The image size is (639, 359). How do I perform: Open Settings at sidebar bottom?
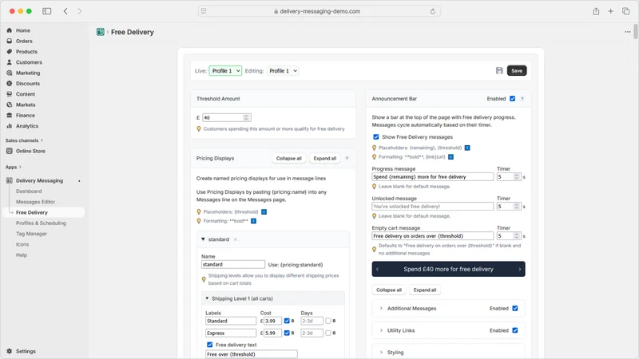pos(26,351)
